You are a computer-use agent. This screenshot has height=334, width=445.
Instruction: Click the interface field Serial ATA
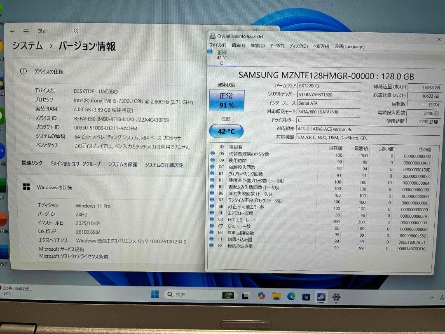click(x=328, y=103)
